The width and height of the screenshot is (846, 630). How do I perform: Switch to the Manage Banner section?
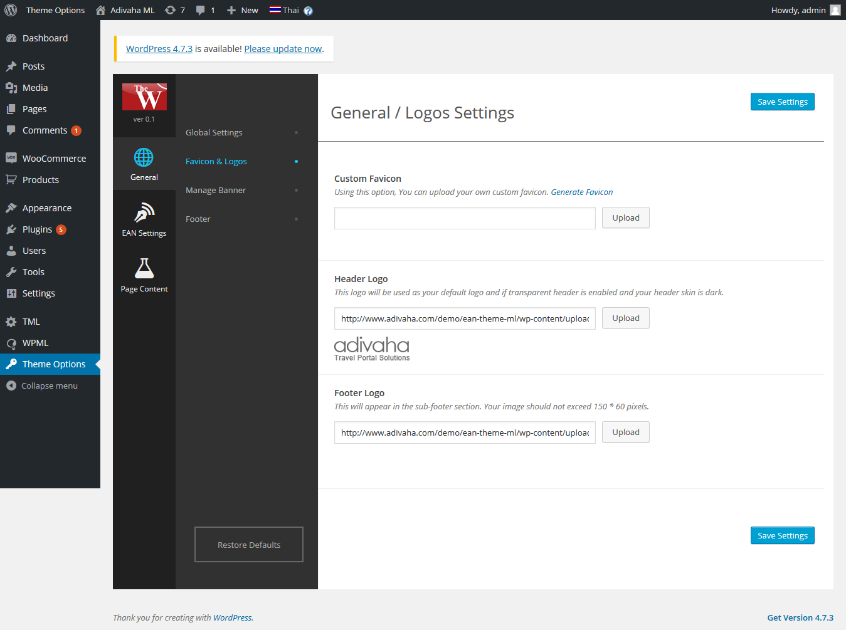tap(215, 190)
